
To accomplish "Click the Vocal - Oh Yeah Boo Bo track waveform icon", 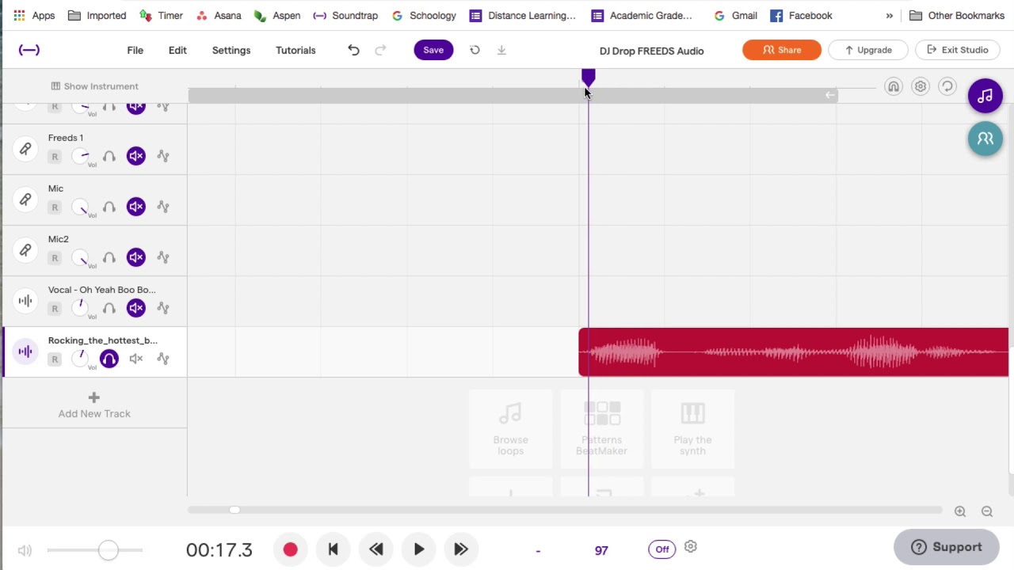I will click(25, 301).
